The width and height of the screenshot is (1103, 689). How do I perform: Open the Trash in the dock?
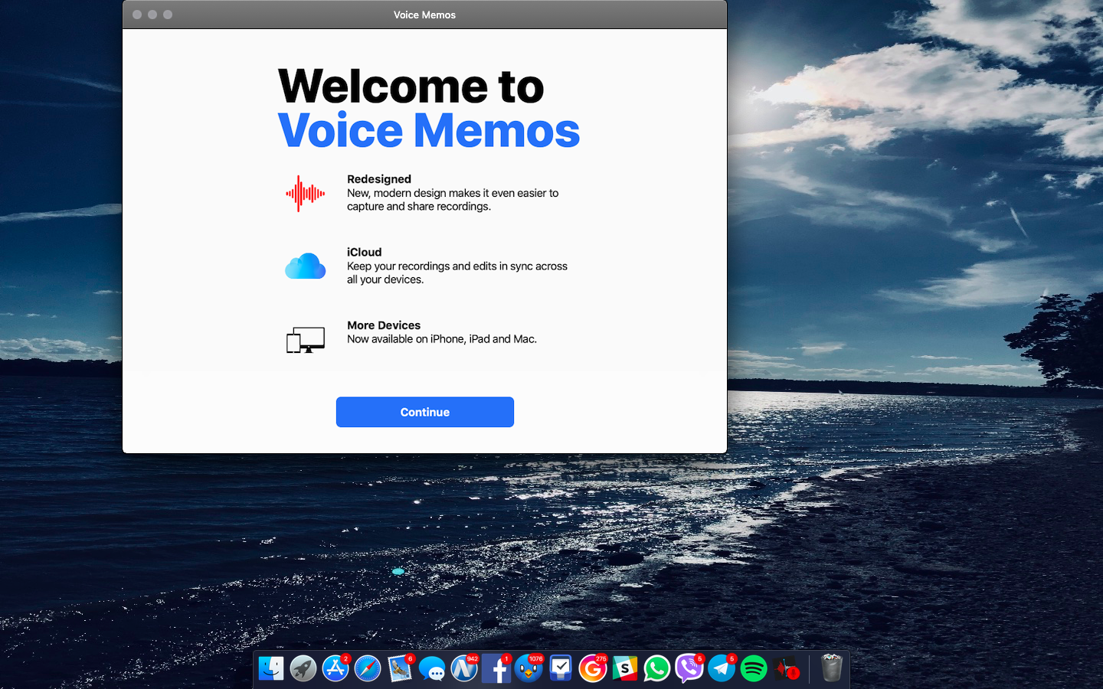coord(831,669)
